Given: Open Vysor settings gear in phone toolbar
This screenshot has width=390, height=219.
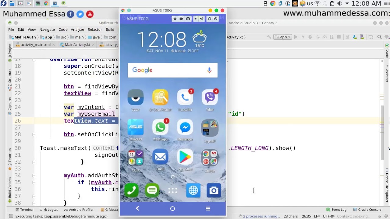Looking at the screenshot, I should 175,19.
